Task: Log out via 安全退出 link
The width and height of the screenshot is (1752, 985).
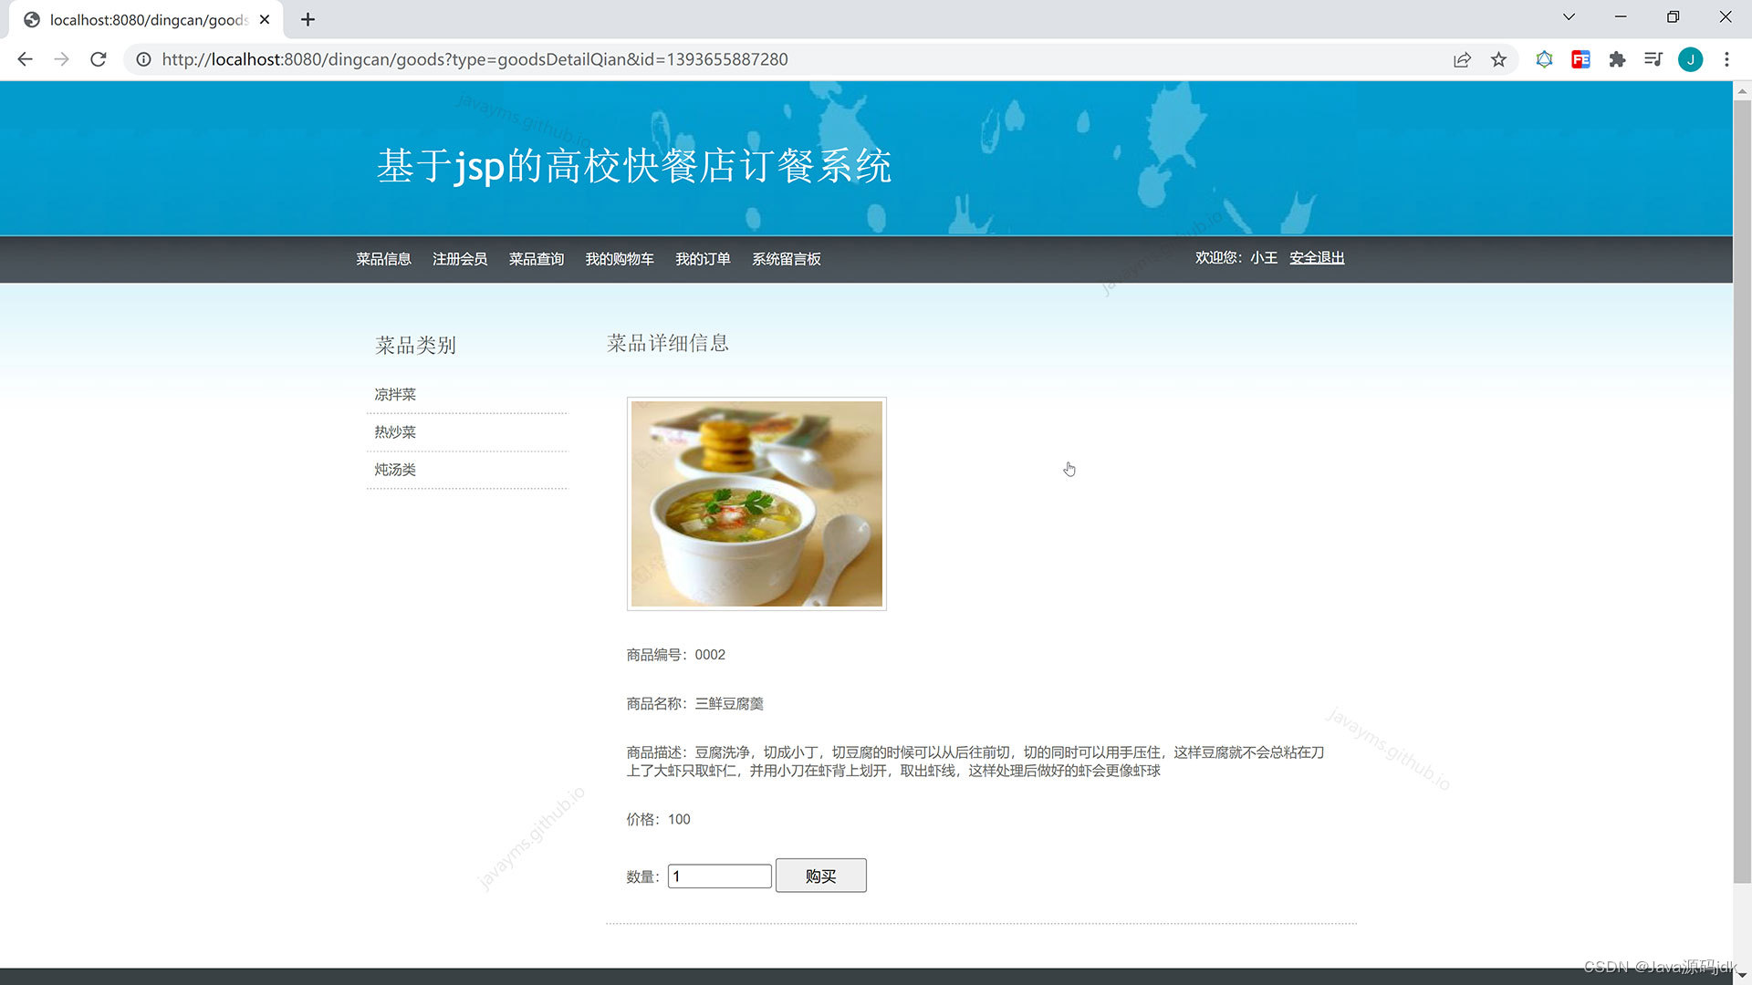Action: [1316, 257]
